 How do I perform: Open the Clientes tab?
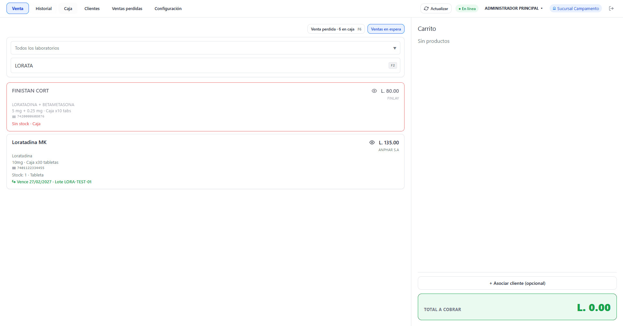92,8
